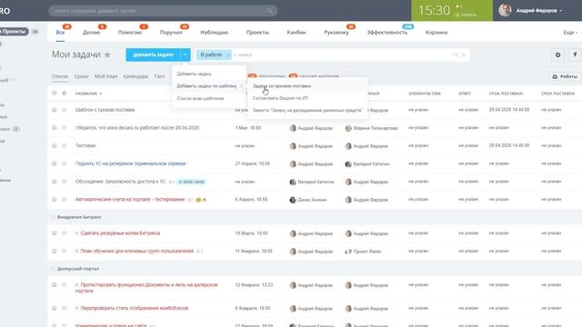Tick checkbox for the 'Тестовая' task
Image resolution: width=582 pixels, height=327 pixels.
pyautogui.click(x=55, y=145)
